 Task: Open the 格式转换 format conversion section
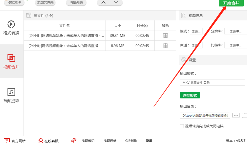[x=11, y=28]
